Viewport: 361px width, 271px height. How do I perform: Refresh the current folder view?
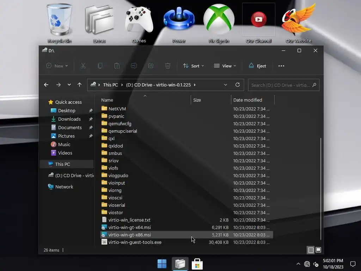pos(238,85)
